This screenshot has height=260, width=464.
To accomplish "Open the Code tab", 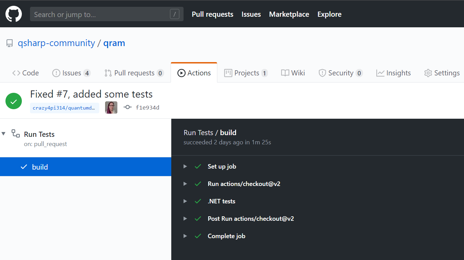I will (26, 73).
